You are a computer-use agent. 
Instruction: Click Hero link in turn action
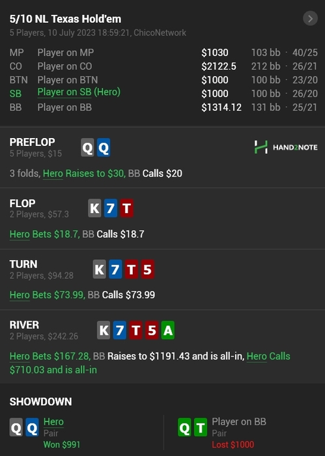[20, 295]
